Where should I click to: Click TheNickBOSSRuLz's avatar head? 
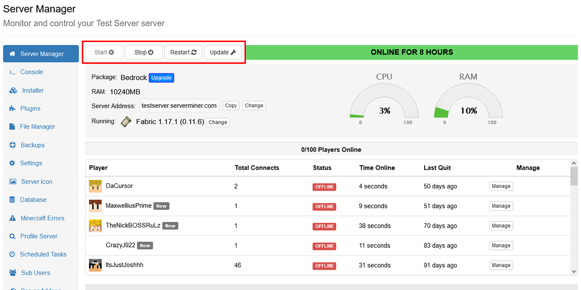pyautogui.click(x=95, y=226)
